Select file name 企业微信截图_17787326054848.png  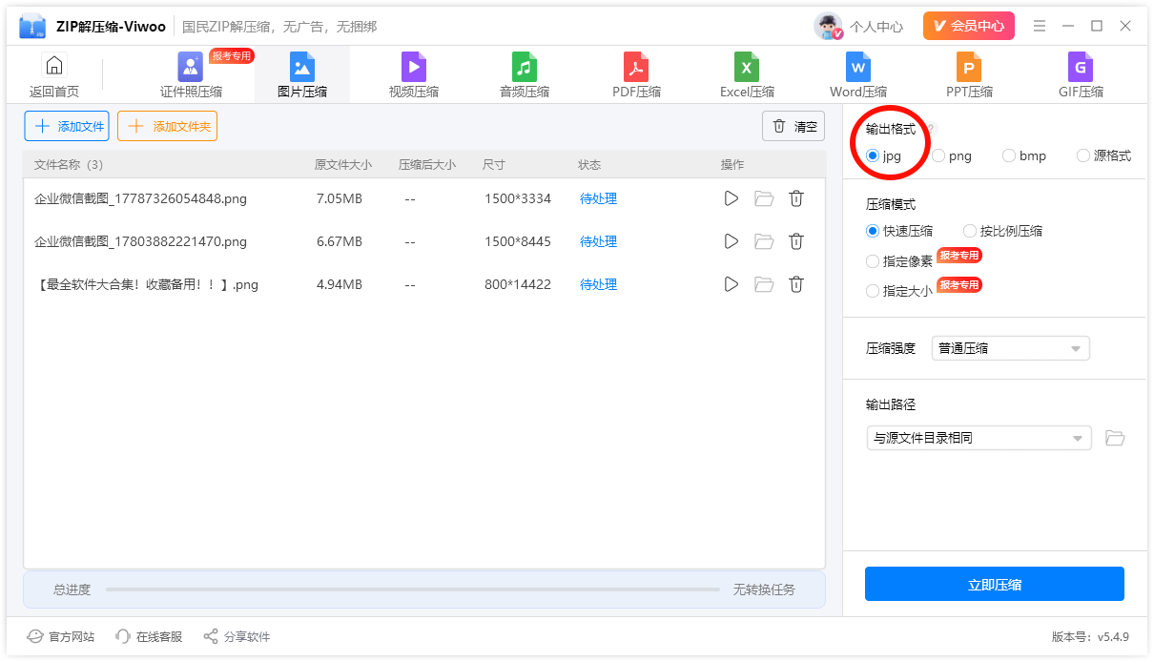(x=141, y=198)
